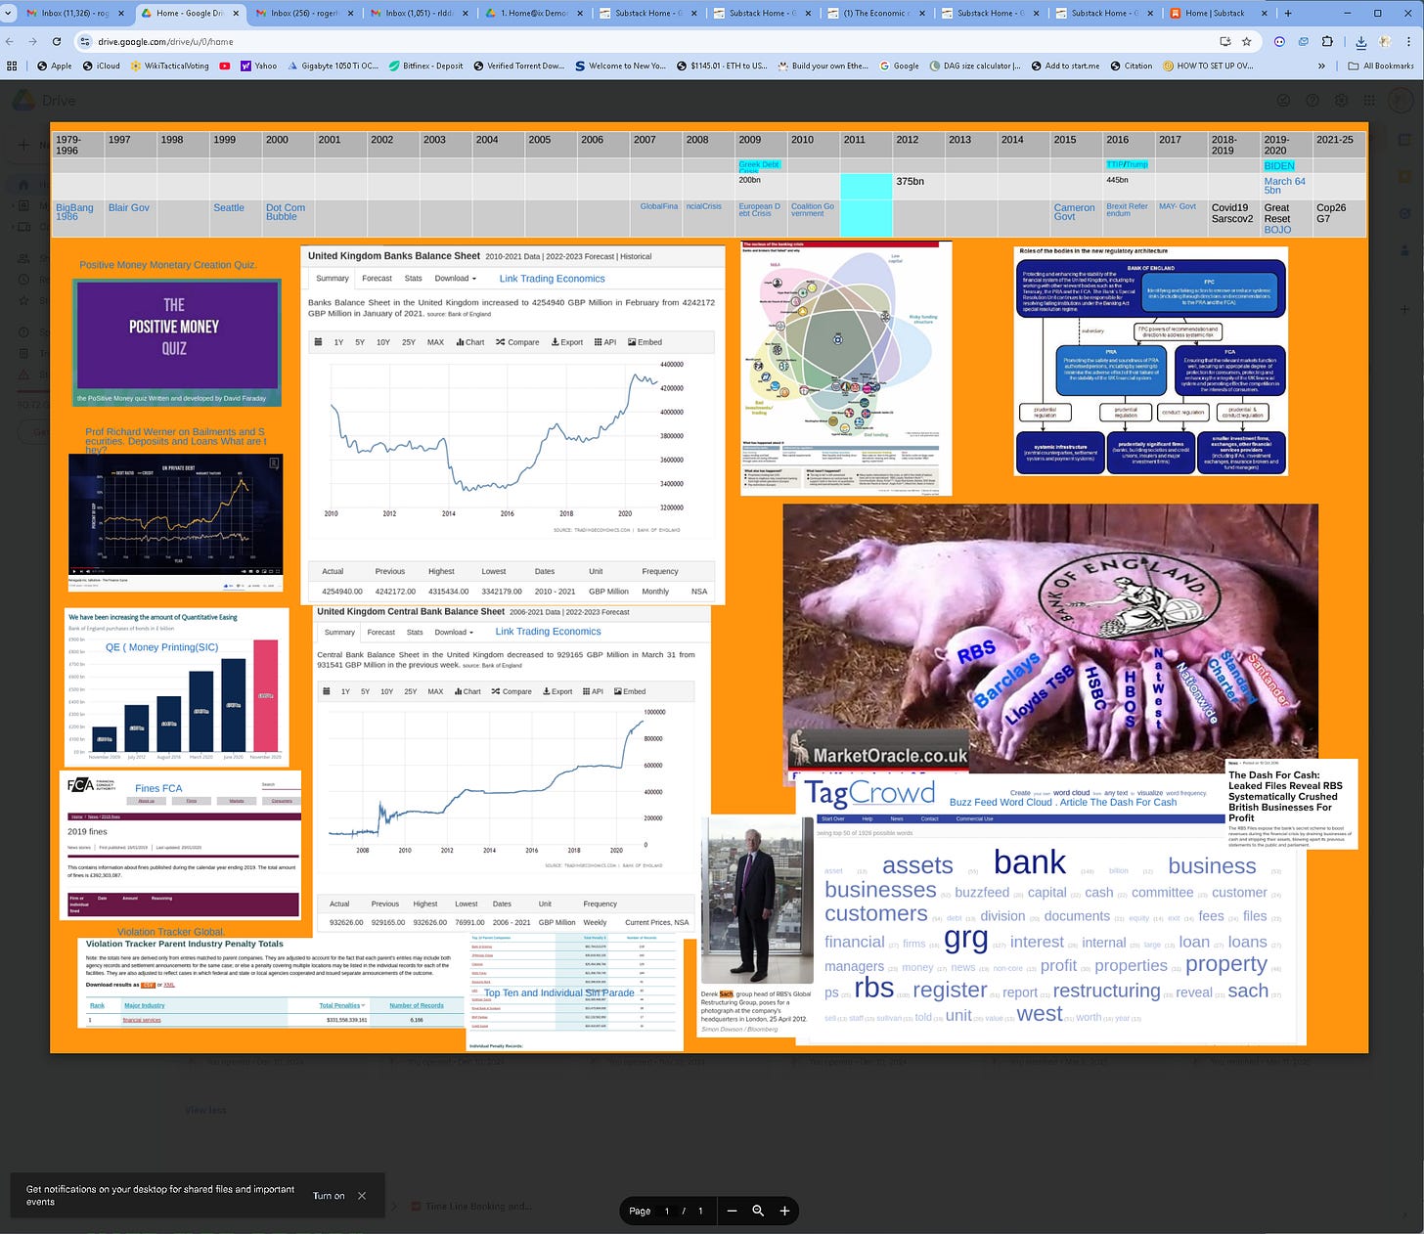Open the Prof Richard Werner on Bailments link
Screen dimensions: 1424x1234
tap(175, 441)
